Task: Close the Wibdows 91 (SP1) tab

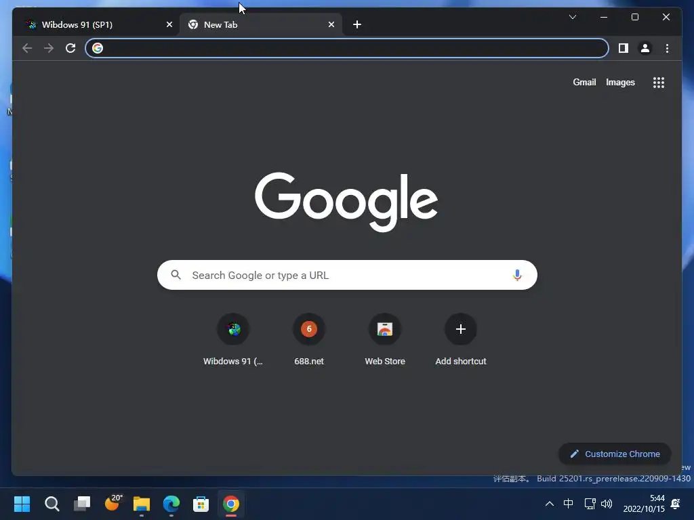Action: 169,25
